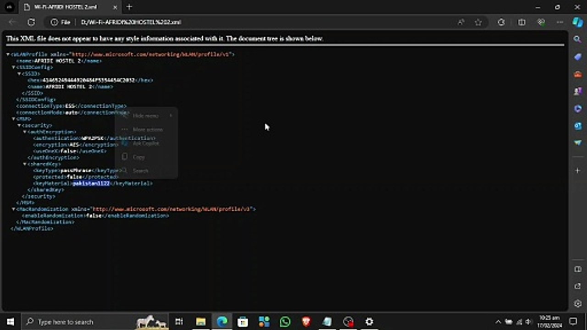This screenshot has width=587, height=330.
Task: Click the taskbar clock and date
Action: click(x=549, y=322)
